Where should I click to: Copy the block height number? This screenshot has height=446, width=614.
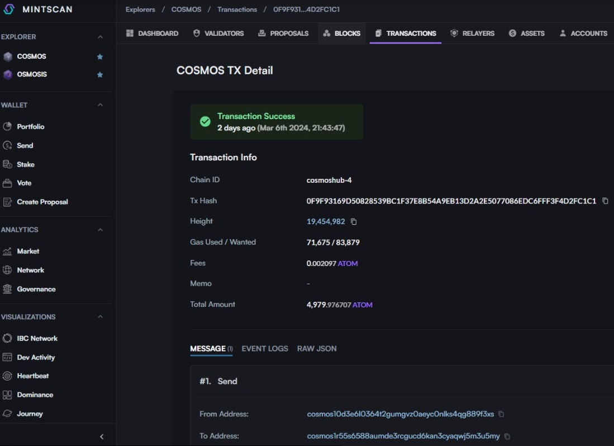(354, 222)
